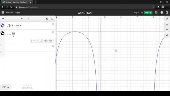This screenshot has height=96, width=170.
Task: Toggle visibility of f(x) = sec x graph
Action: [x=2, y=26]
